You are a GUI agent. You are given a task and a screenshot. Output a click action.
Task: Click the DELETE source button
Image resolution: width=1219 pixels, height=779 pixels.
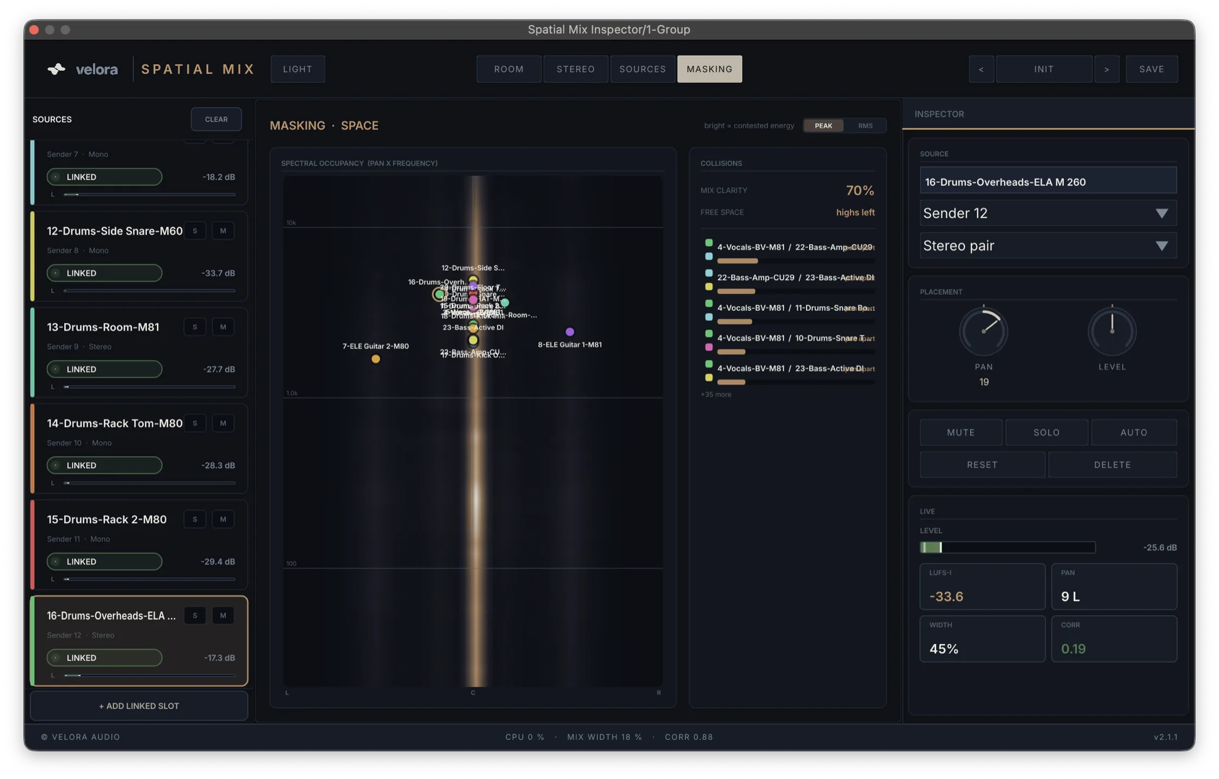point(1112,464)
